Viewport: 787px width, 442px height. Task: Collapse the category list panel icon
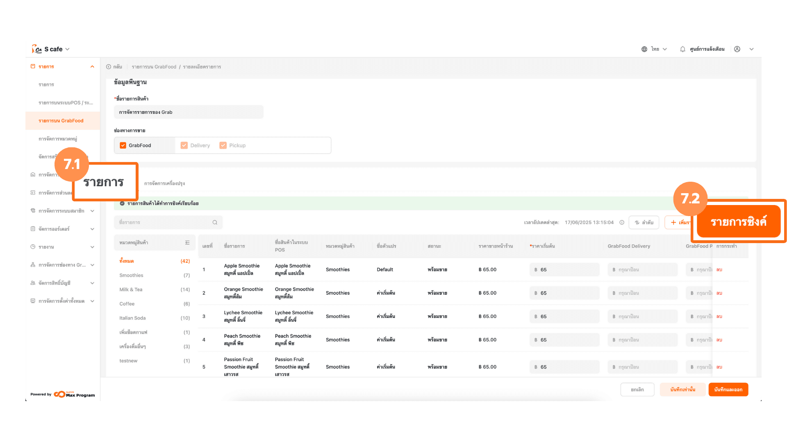(x=187, y=243)
